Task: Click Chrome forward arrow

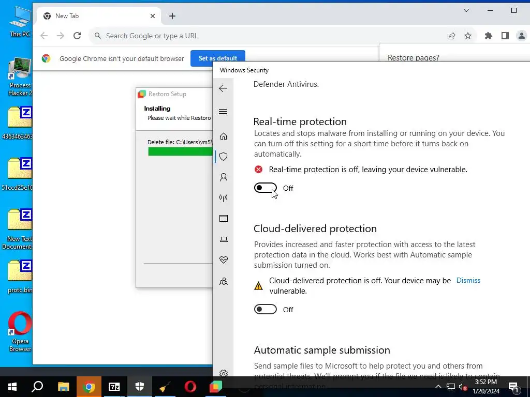Action: pyautogui.click(x=61, y=36)
